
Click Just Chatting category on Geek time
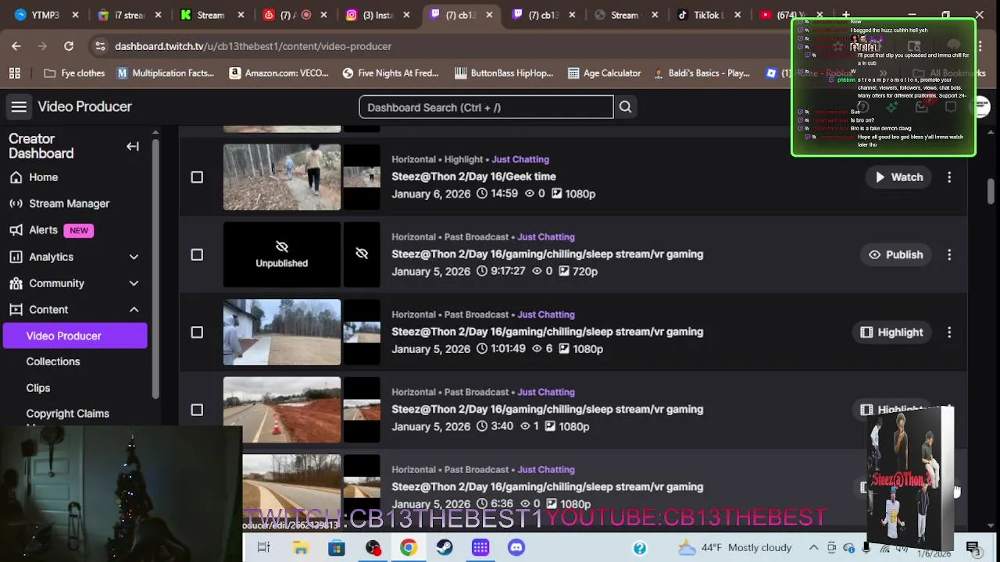coord(520,159)
